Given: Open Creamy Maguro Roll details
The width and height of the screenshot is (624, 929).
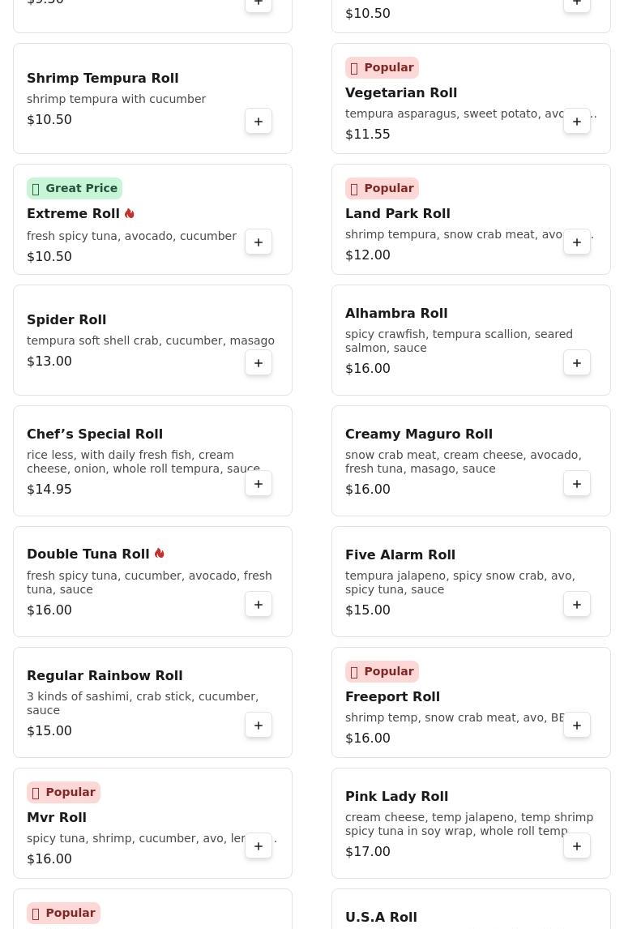Looking at the screenshot, I should (x=418, y=434).
